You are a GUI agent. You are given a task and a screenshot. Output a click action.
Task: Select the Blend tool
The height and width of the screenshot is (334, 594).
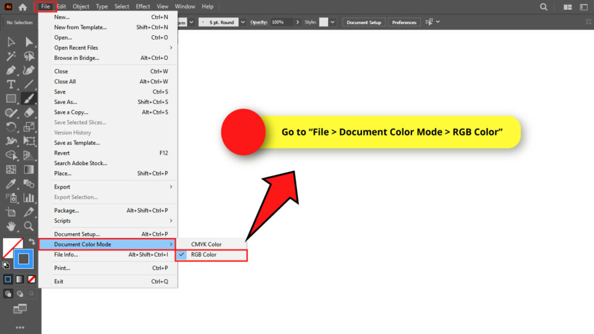(29, 184)
